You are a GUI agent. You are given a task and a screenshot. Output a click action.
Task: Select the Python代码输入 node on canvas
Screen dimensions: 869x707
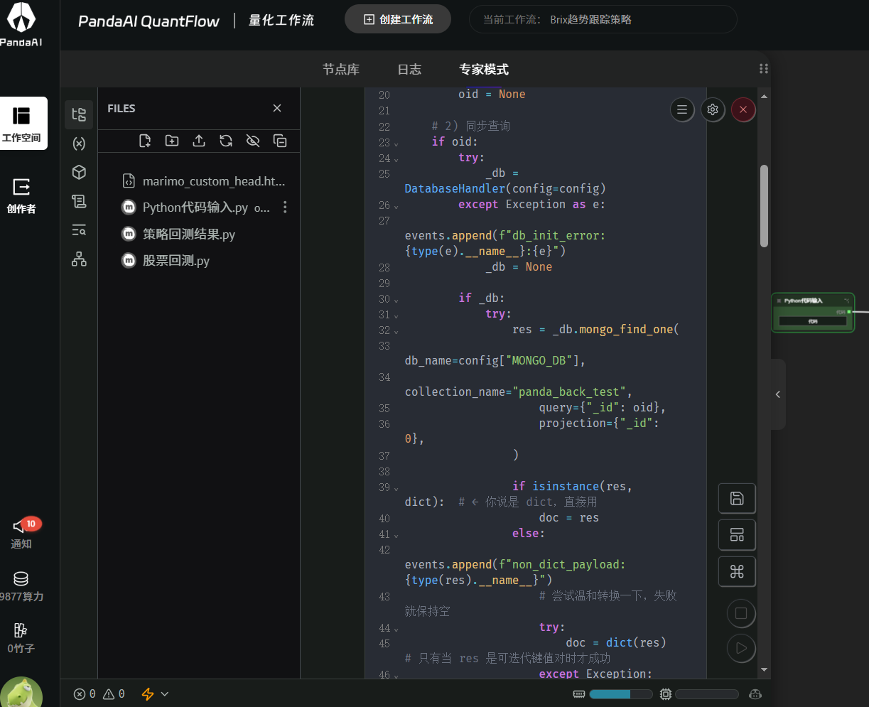tap(813, 313)
